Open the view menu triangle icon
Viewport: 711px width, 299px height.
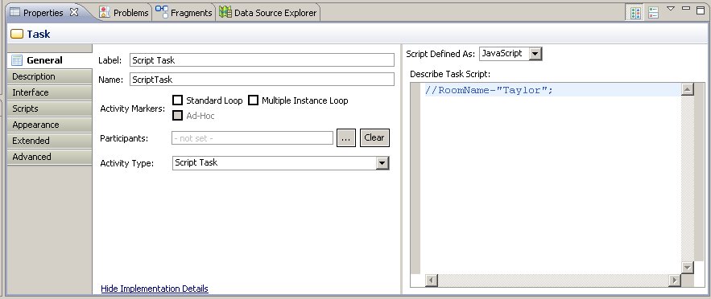click(x=671, y=9)
